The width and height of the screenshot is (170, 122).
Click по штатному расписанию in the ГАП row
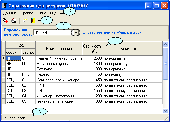133,91
